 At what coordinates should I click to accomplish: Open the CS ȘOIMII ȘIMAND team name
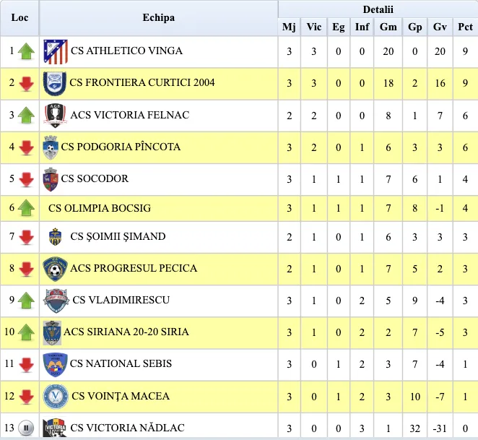pos(118,236)
